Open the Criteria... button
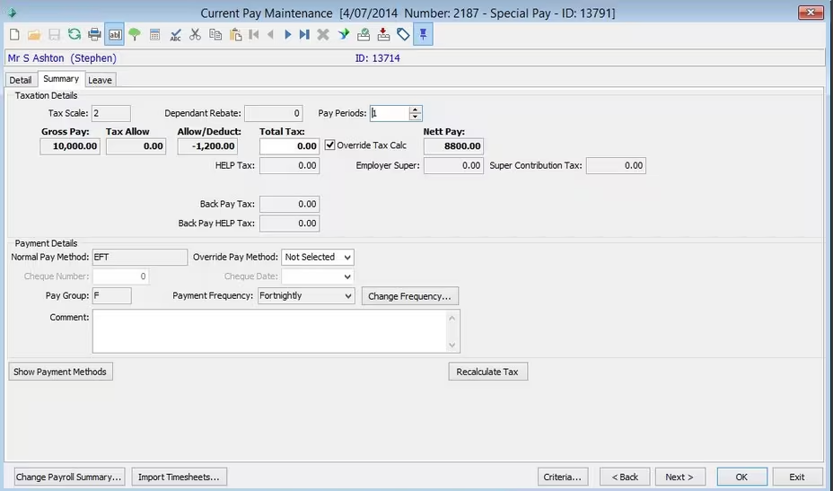833x491 pixels. coord(563,477)
